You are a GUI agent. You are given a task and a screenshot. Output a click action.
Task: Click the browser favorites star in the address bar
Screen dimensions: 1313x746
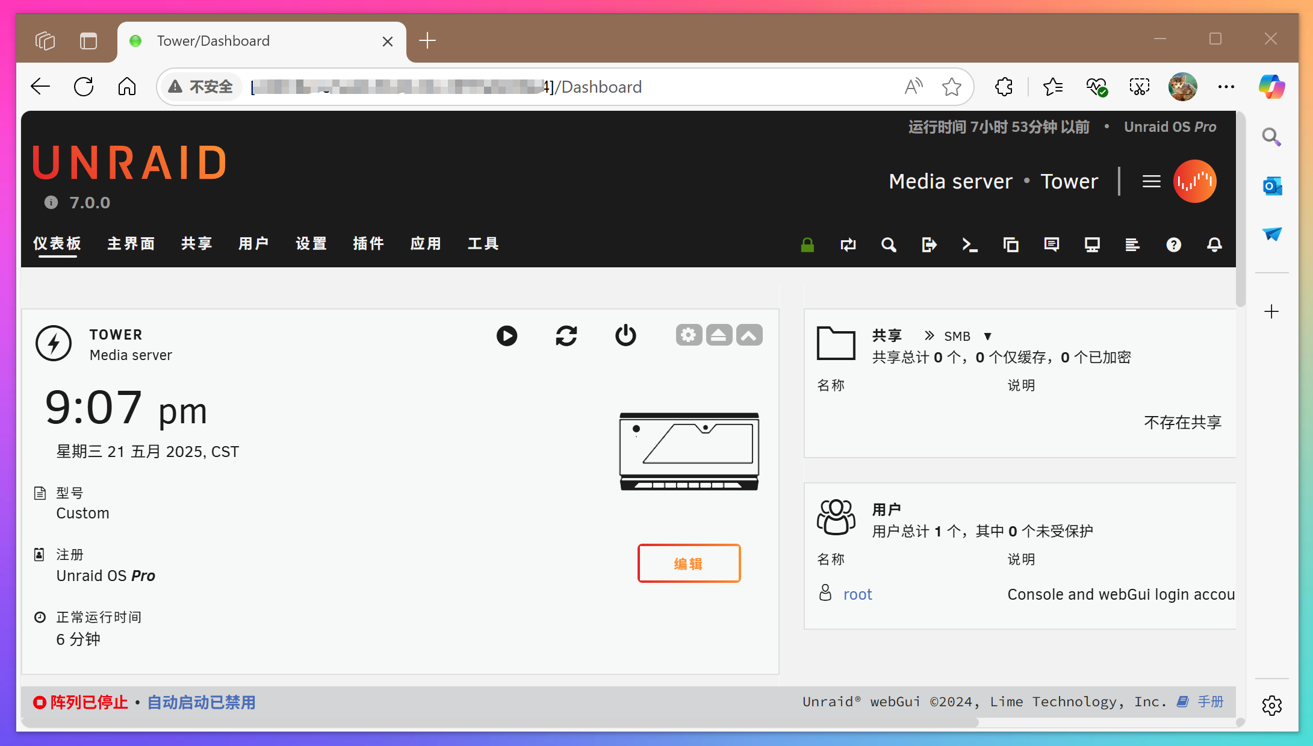click(x=951, y=87)
